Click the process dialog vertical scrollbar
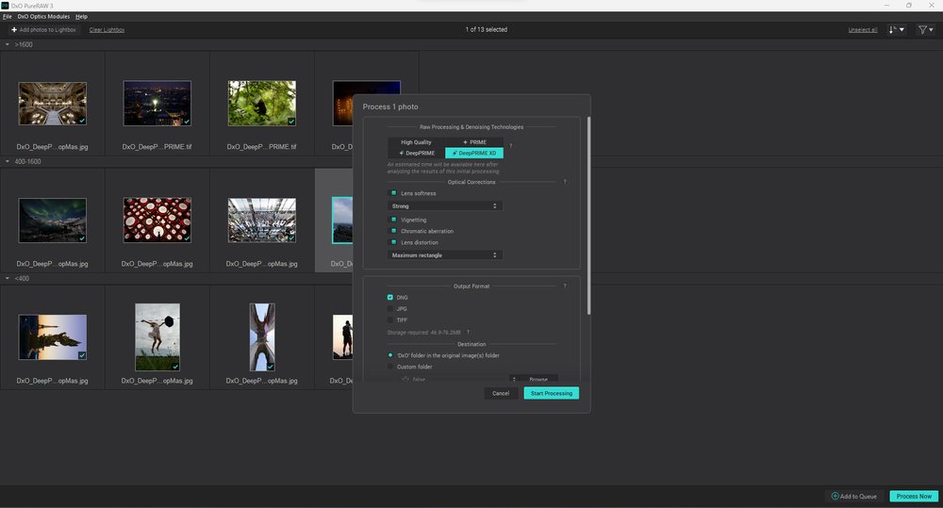 [x=588, y=215]
